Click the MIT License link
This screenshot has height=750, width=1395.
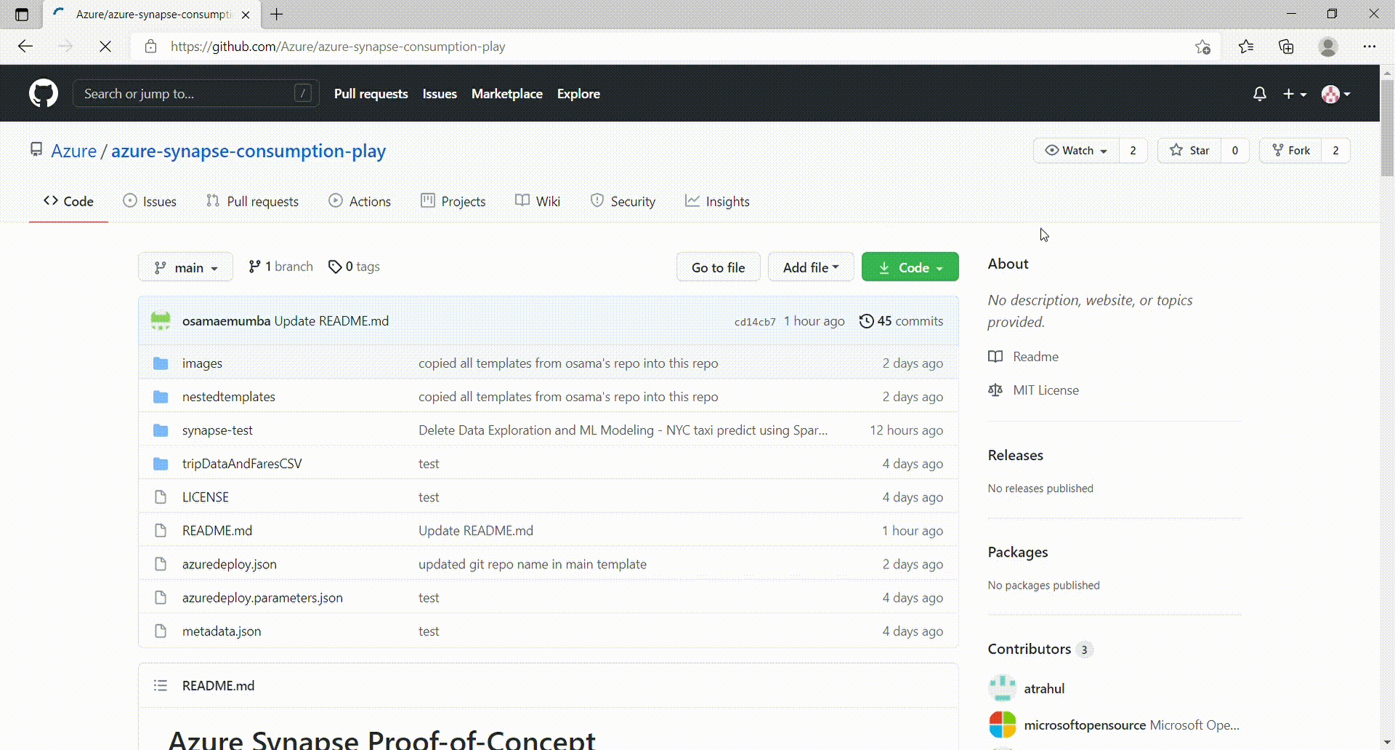click(1046, 390)
